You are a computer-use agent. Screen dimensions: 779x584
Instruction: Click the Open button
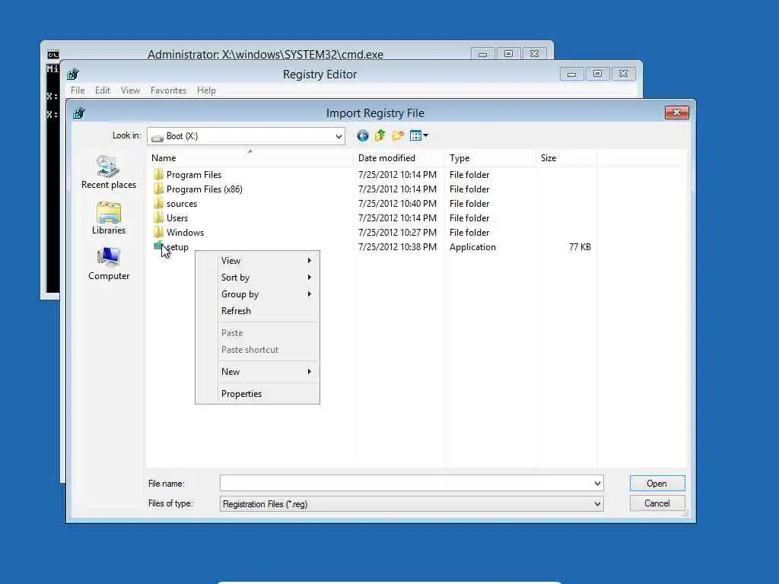(x=657, y=483)
